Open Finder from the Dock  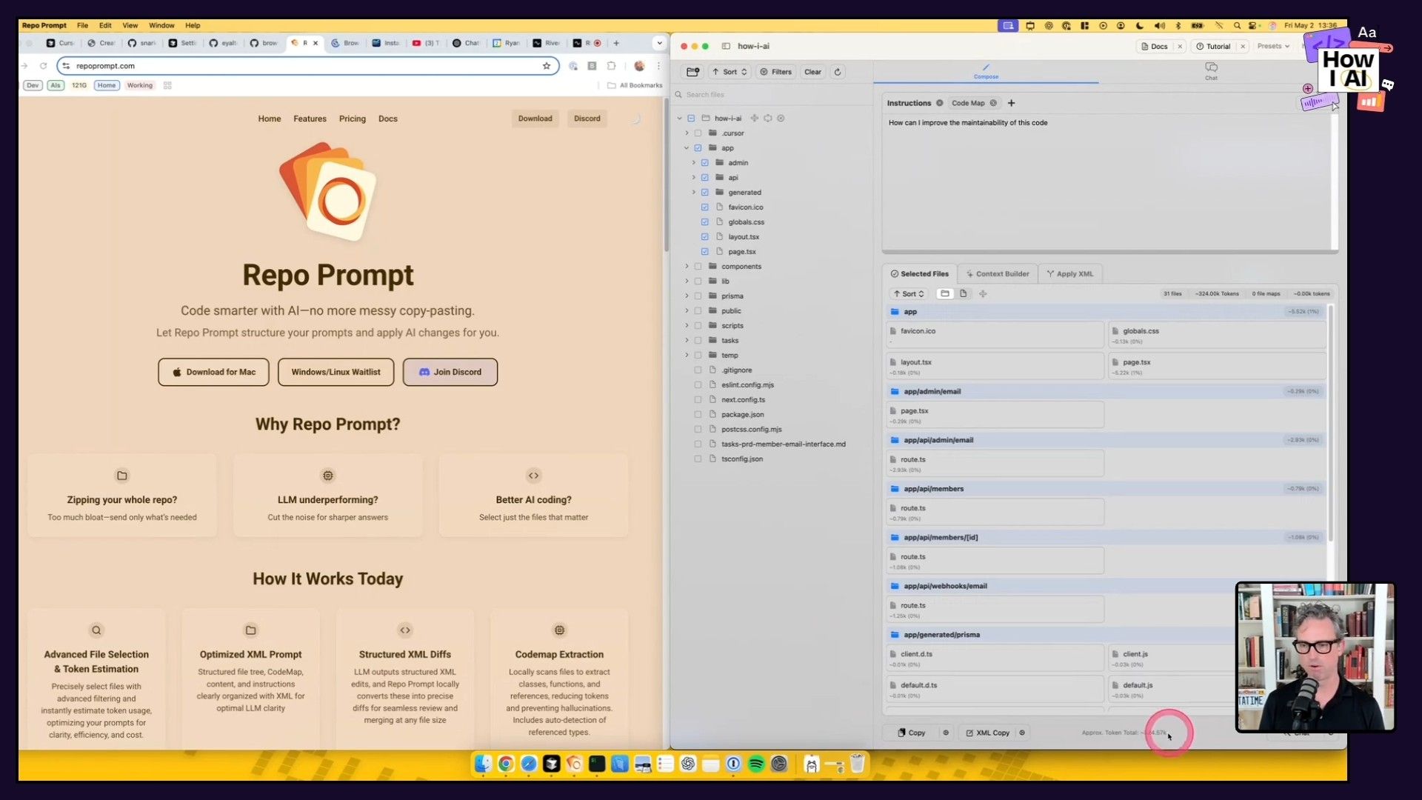click(483, 764)
